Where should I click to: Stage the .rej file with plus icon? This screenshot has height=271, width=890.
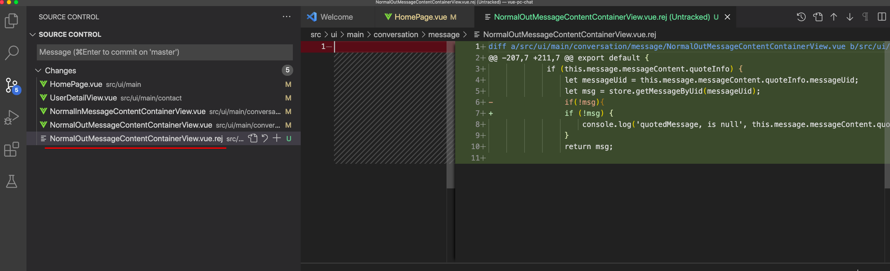(276, 138)
